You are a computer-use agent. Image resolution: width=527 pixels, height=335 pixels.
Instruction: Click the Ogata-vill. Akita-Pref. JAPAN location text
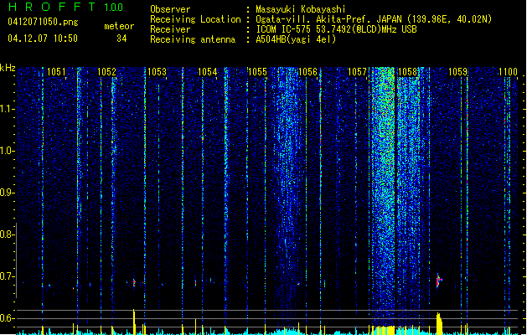click(x=374, y=19)
